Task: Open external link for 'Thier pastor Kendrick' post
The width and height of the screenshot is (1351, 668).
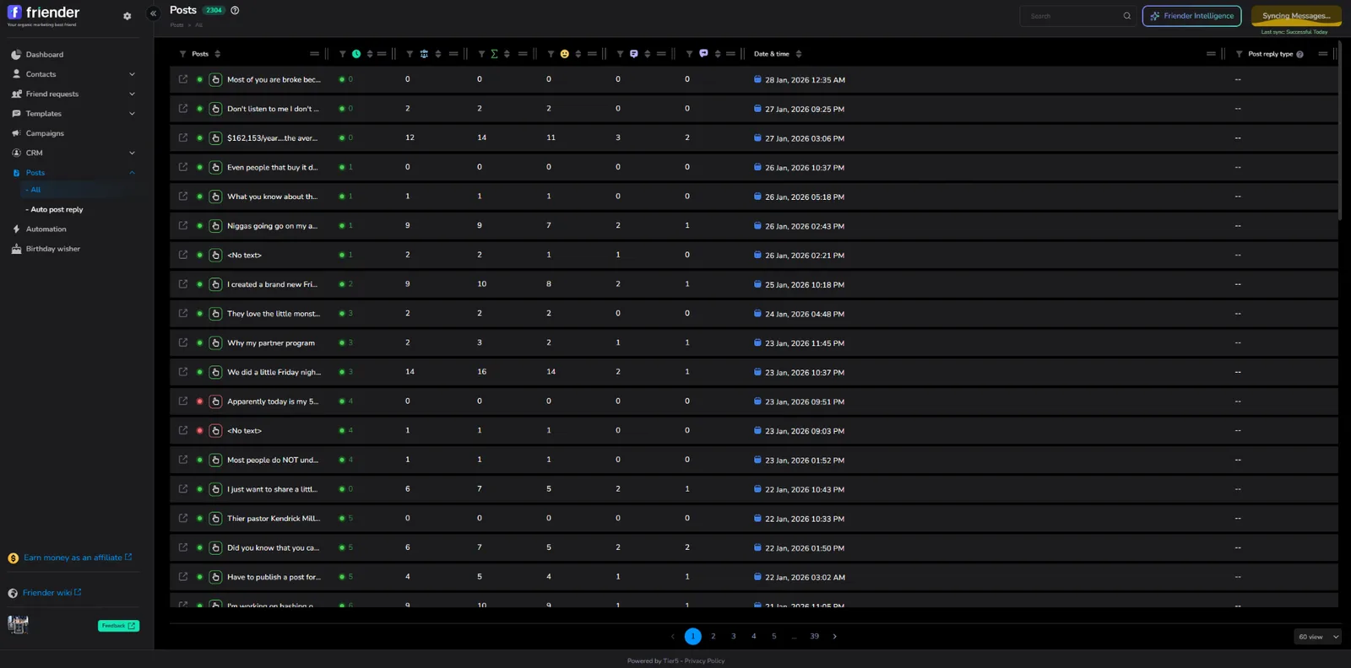Action: (x=182, y=518)
